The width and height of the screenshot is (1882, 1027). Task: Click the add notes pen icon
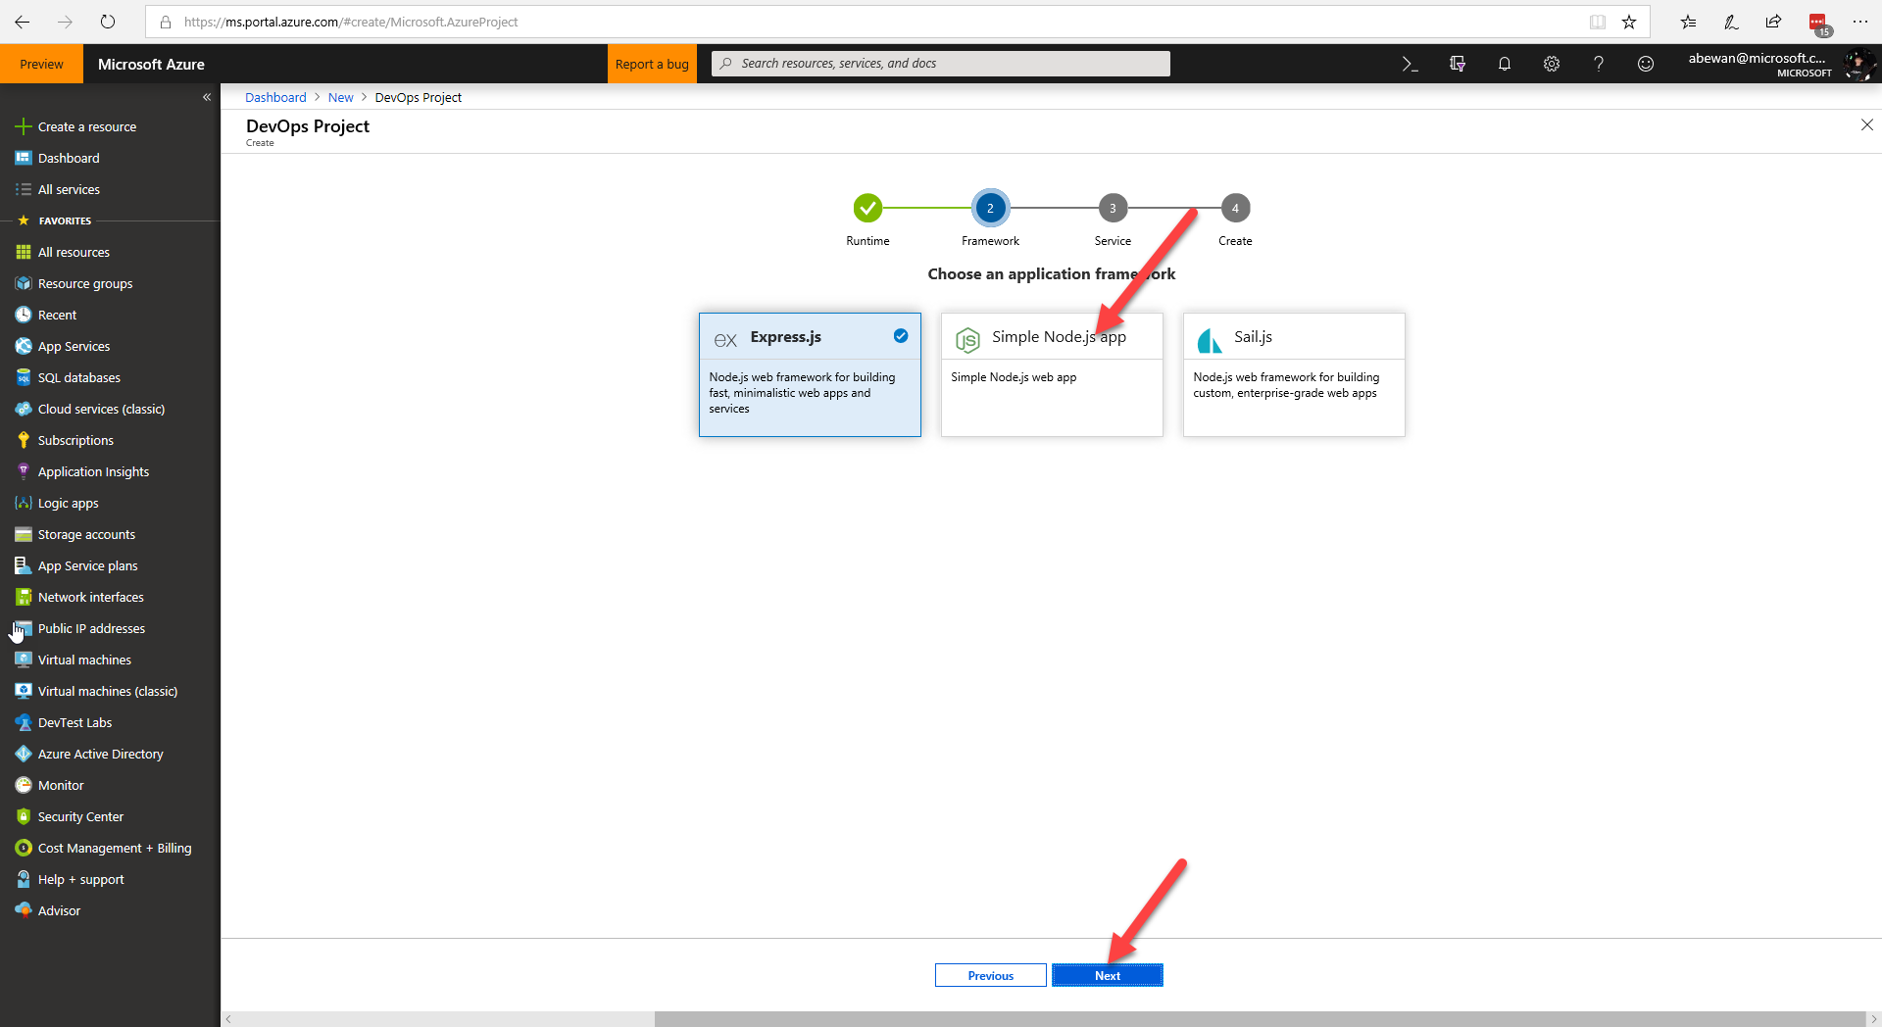coord(1730,22)
